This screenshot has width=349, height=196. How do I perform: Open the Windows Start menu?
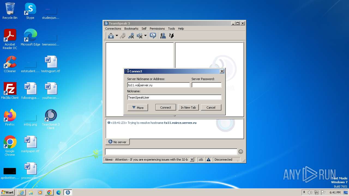(8, 192)
